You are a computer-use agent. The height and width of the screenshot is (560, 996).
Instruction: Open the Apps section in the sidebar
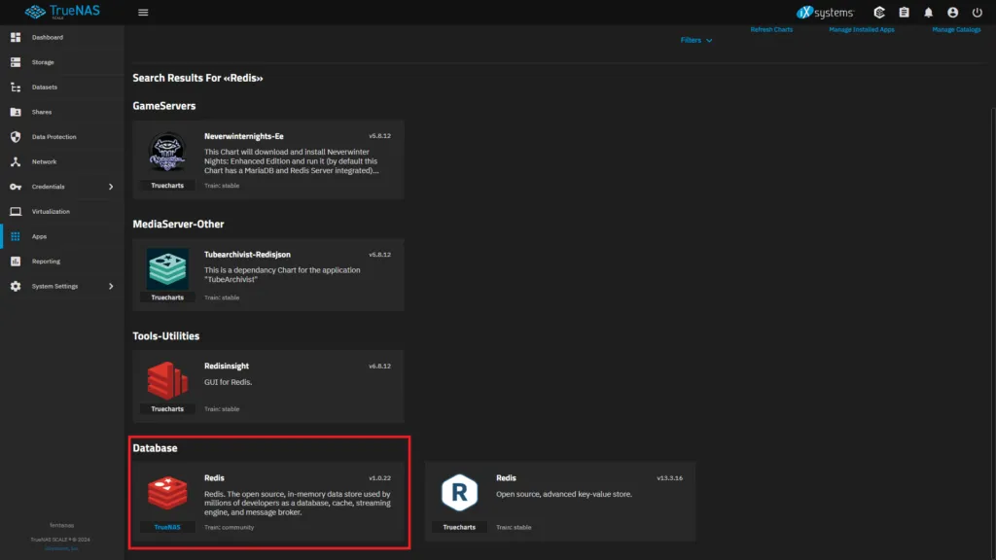39,235
